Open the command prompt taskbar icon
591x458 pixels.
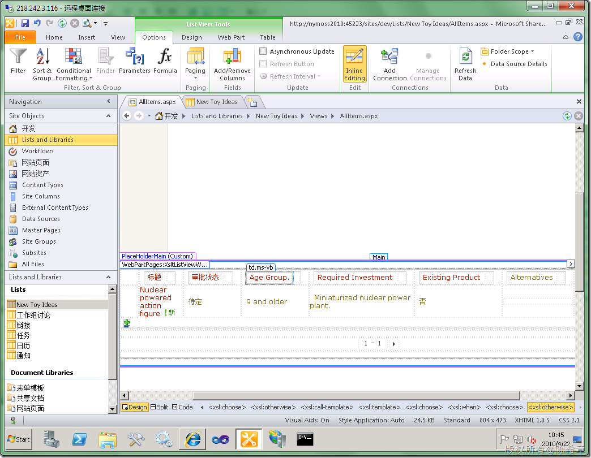point(305,439)
